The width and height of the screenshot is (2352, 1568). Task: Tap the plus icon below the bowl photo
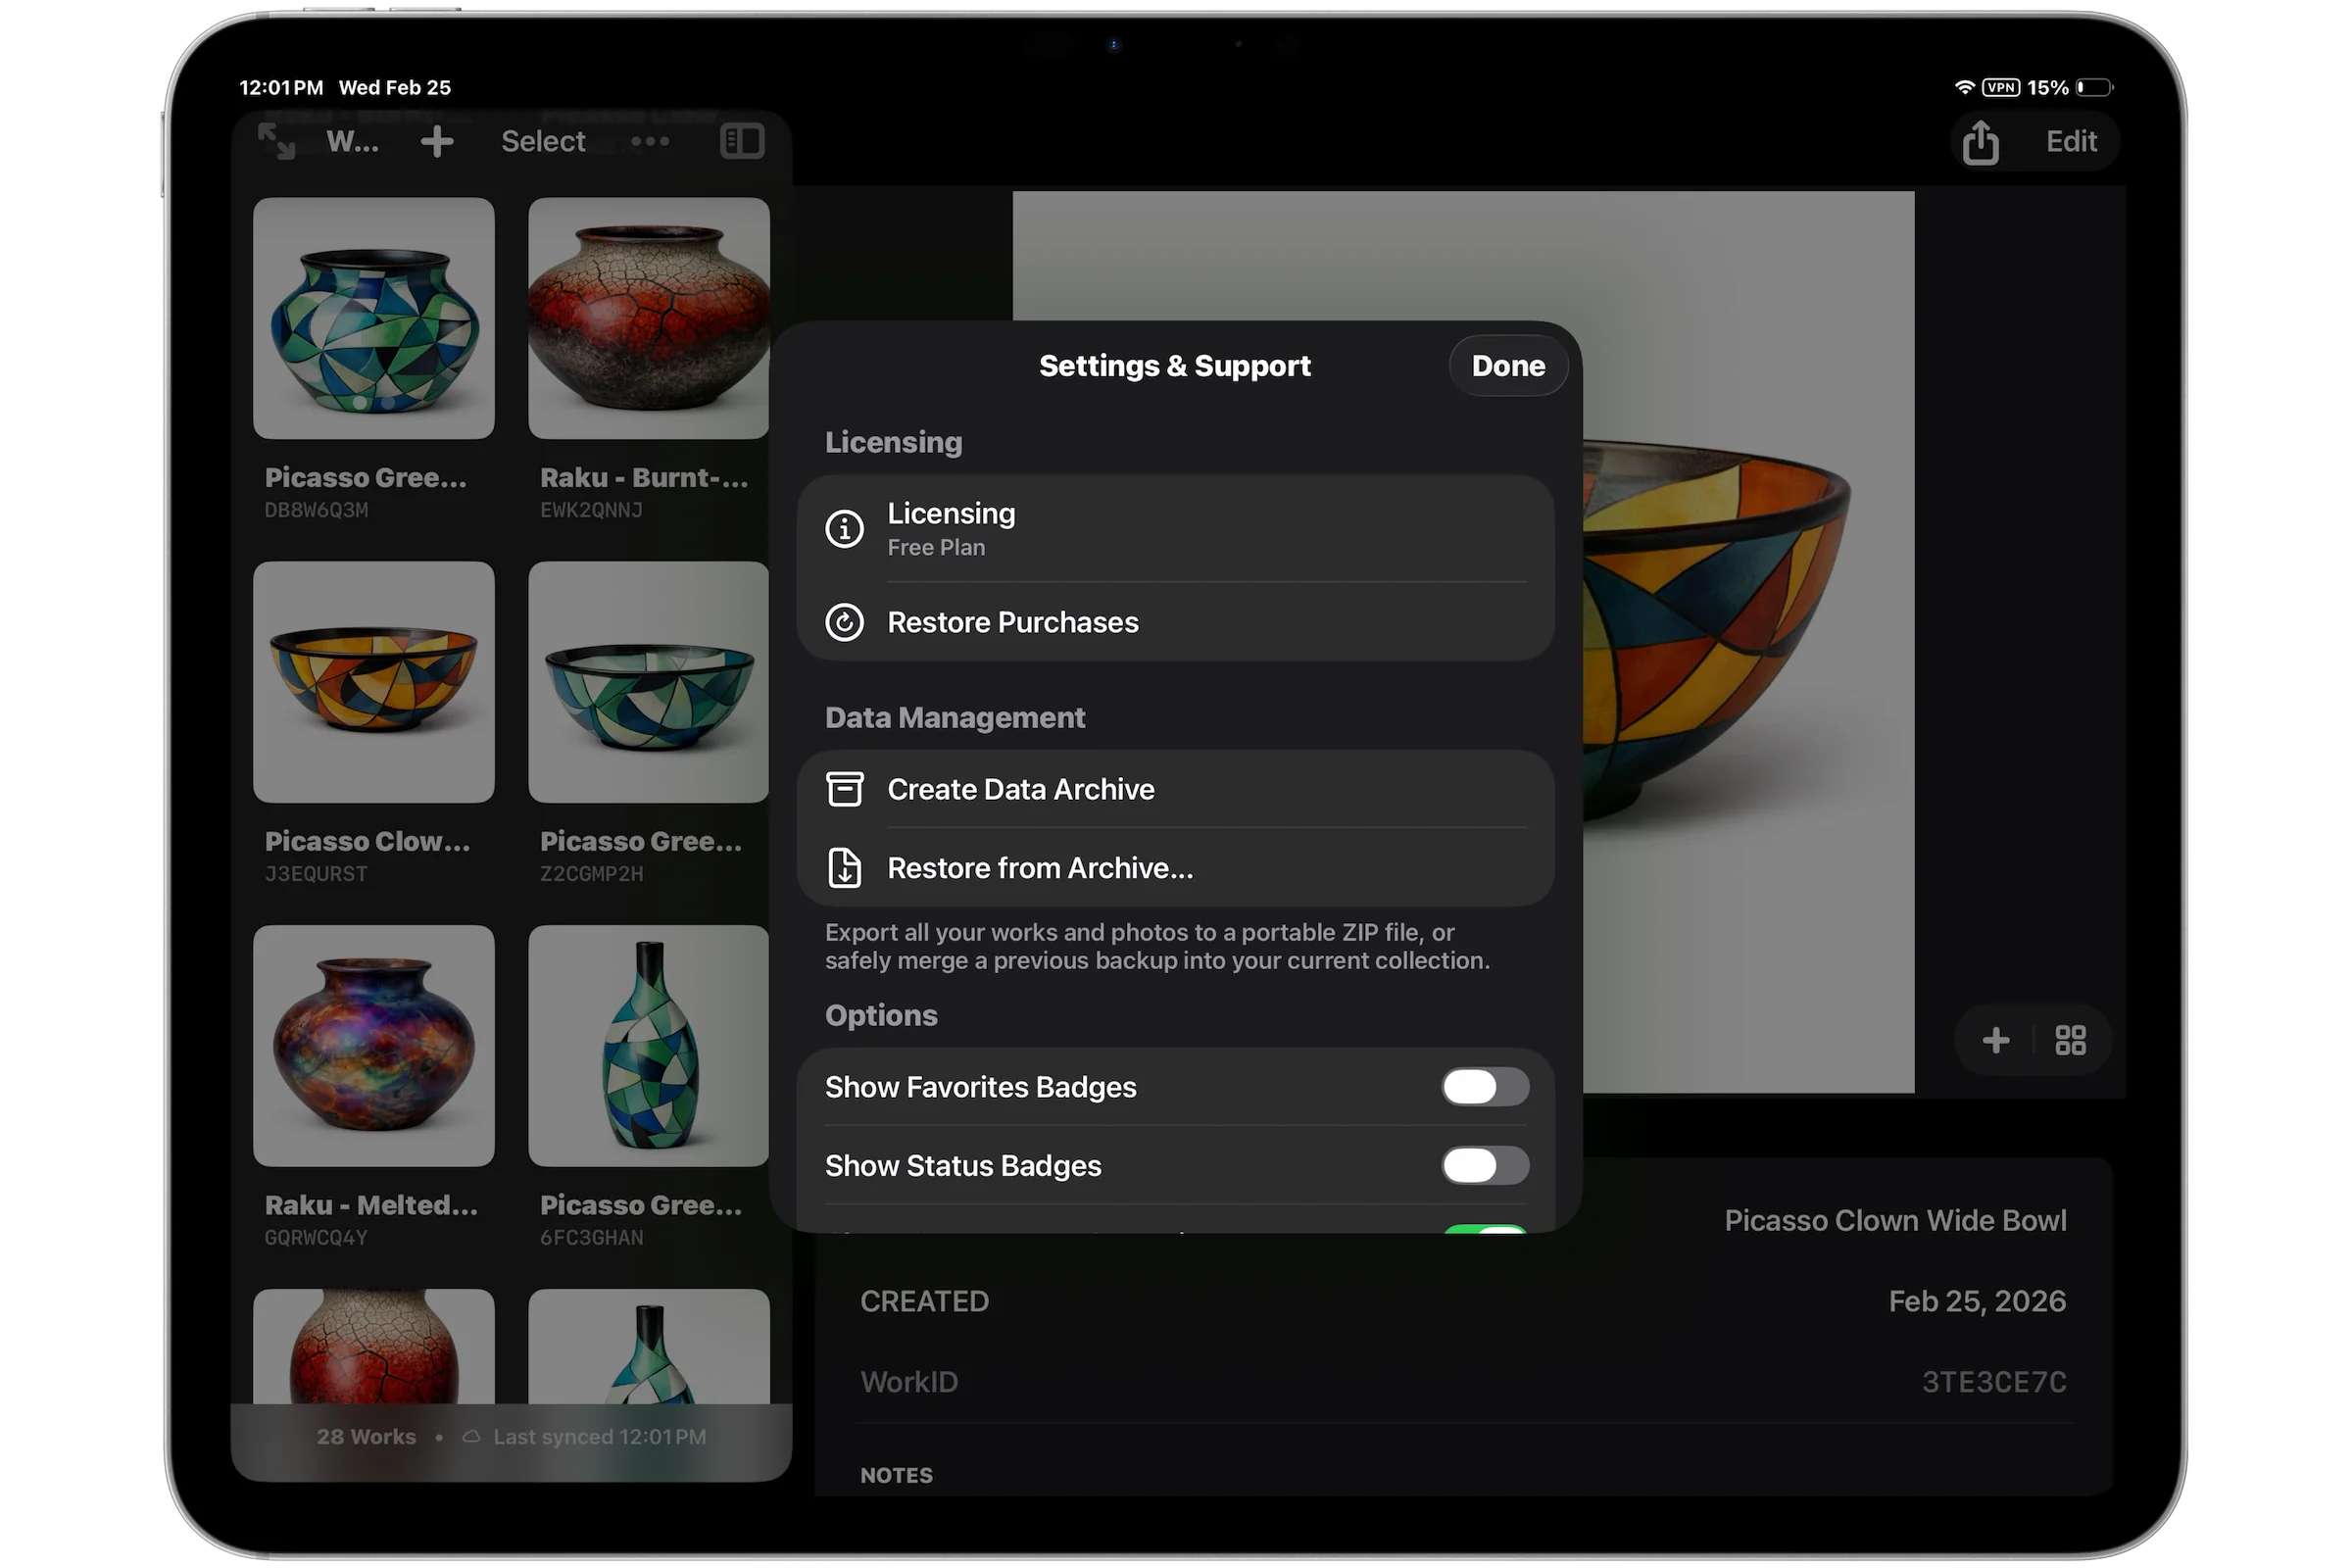pos(1995,1041)
